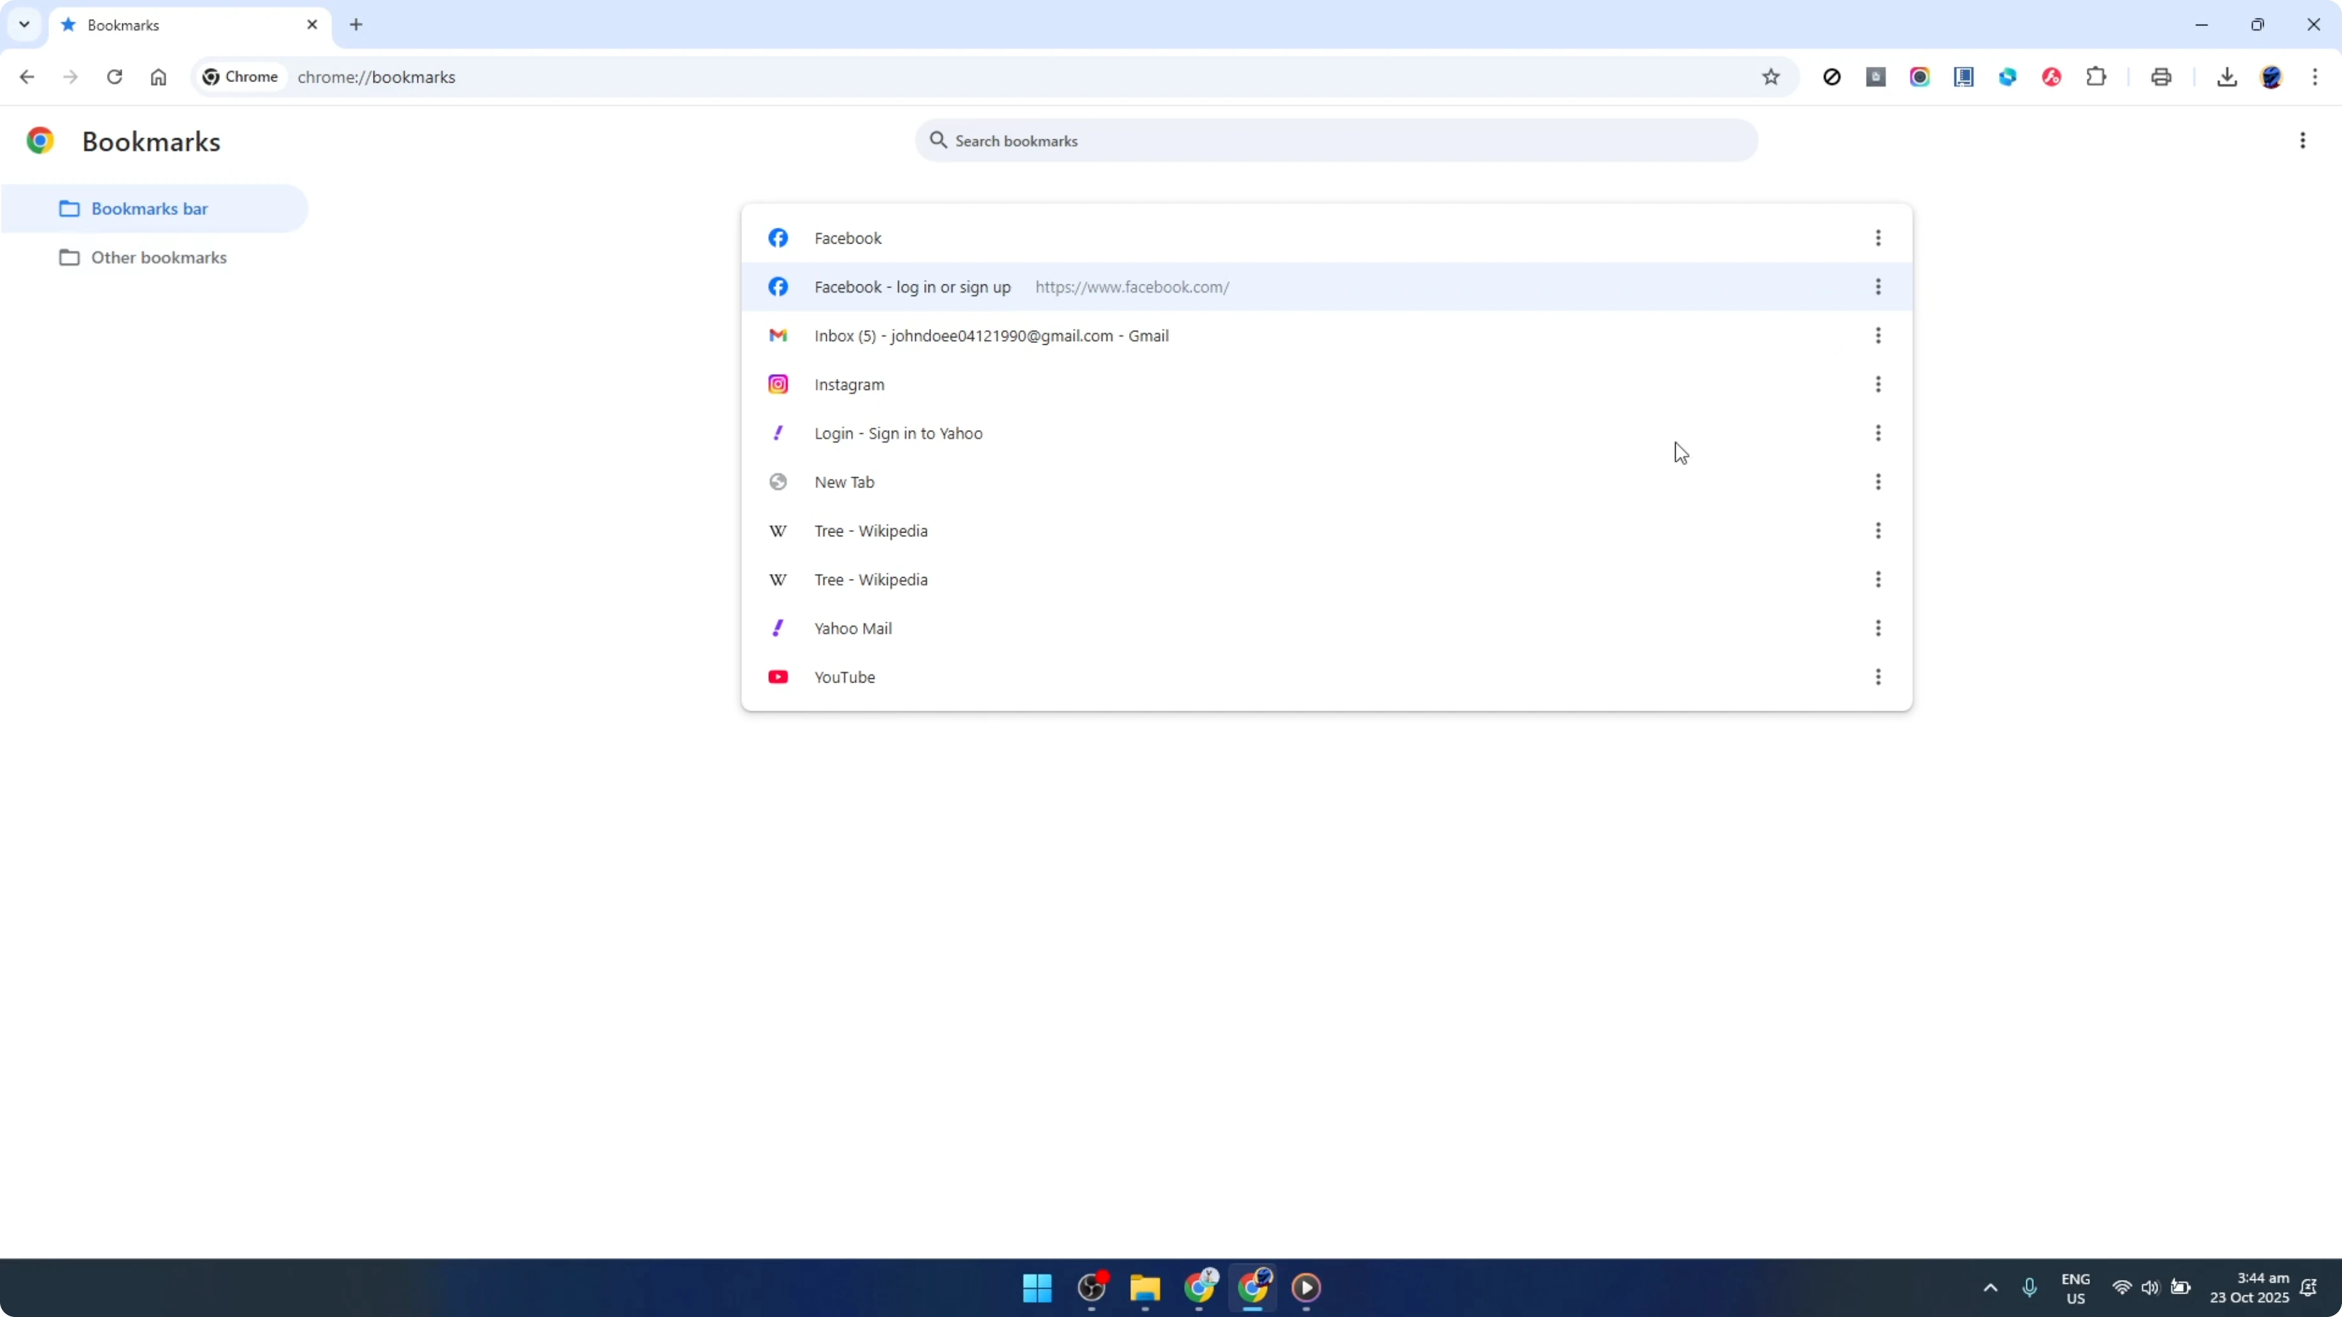Open more actions for YouTube bookmark
2342x1317 pixels.
(x=1877, y=678)
